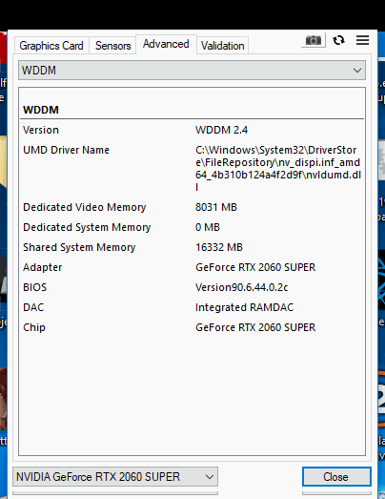
Task: Select the 8031 MB value
Action: pos(216,207)
